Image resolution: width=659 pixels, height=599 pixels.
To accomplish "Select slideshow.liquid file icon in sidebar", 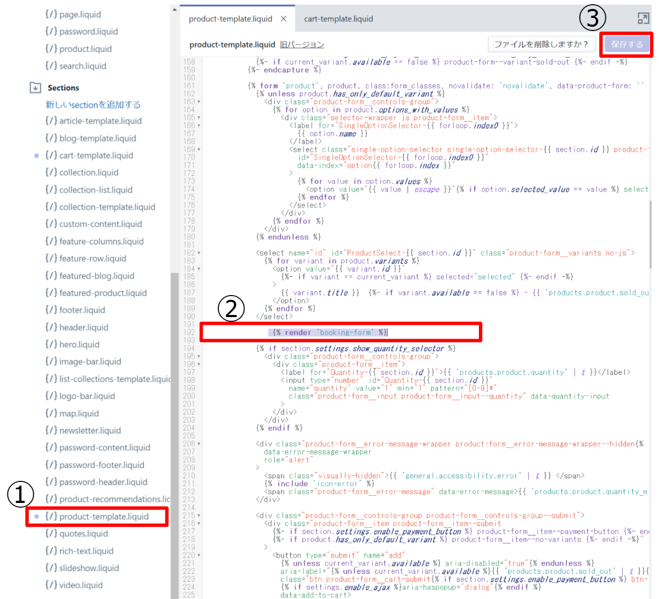I will click(51, 568).
